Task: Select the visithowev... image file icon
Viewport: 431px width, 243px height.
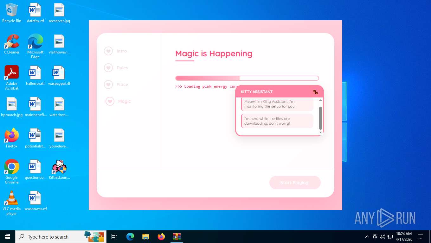Action: click(x=59, y=44)
